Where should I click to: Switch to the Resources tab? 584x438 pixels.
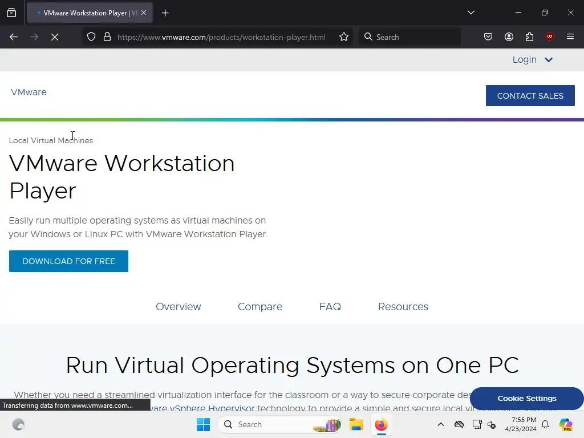(x=403, y=306)
